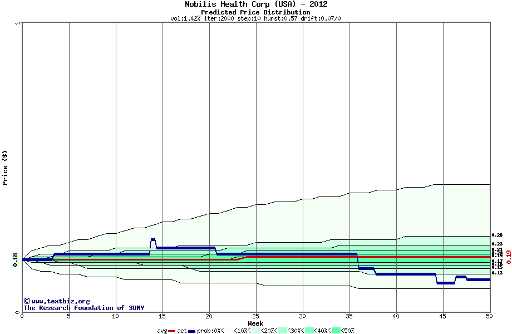The width and height of the screenshot is (512, 334).
Task: Click the x-axis tick label 10
Action: (x=115, y=316)
